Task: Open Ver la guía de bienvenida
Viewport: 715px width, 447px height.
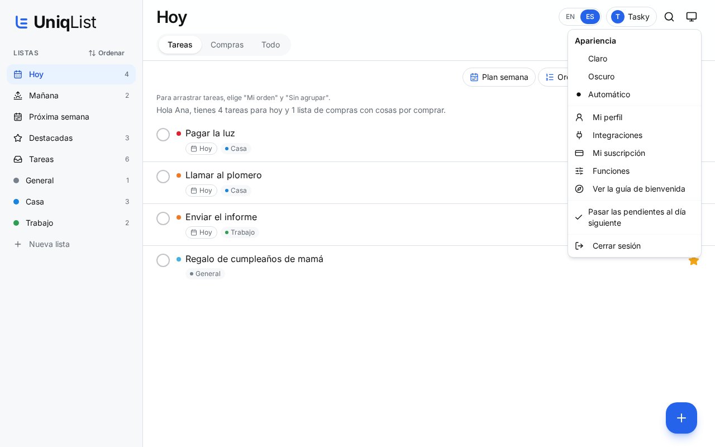Action: click(635, 189)
